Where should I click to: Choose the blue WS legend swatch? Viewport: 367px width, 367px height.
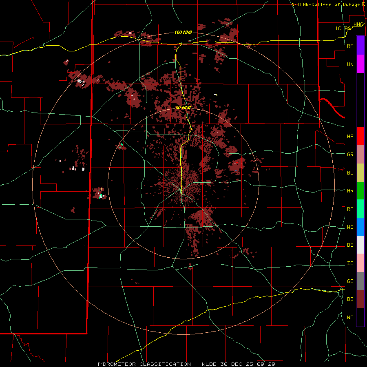pyautogui.click(x=360, y=227)
